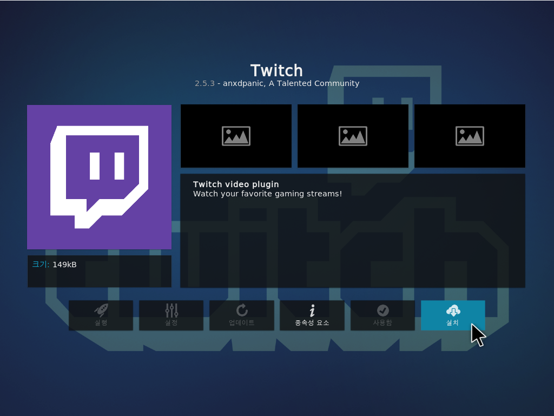This screenshot has width=554, height=416.
Task: Click the version number 2.5.3
Action: tap(205, 83)
